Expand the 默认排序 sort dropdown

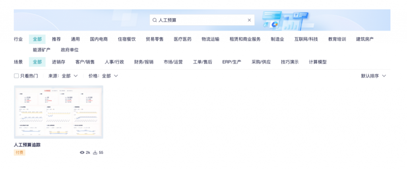pyautogui.click(x=374, y=76)
